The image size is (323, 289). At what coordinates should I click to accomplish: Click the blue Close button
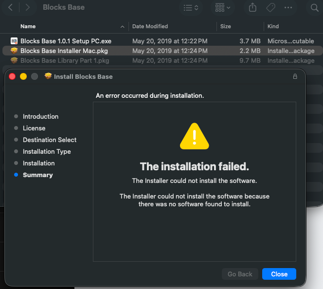click(279, 274)
